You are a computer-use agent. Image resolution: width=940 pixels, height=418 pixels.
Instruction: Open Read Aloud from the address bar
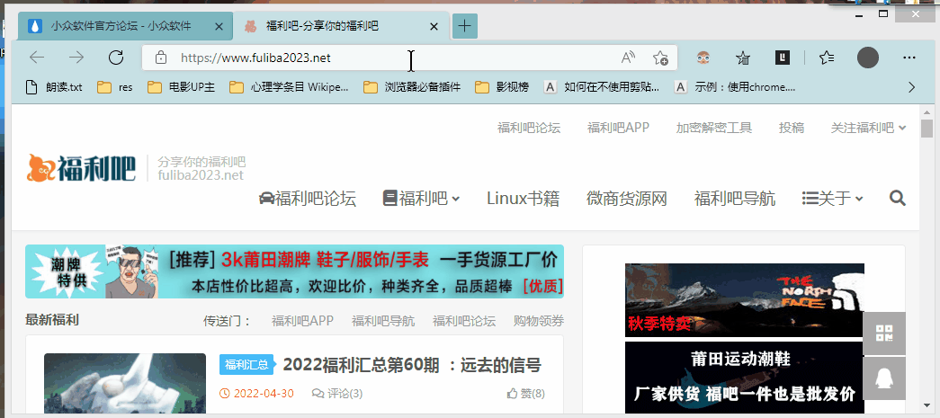(x=628, y=58)
